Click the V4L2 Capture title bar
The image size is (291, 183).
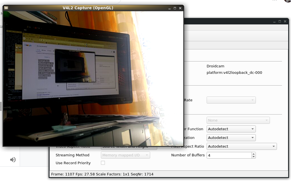88,8
